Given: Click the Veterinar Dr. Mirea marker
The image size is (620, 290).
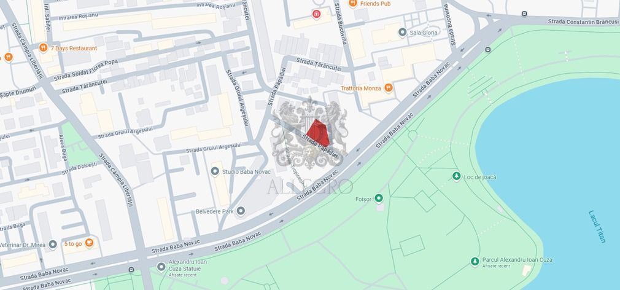Looking at the screenshot, I should [53, 245].
